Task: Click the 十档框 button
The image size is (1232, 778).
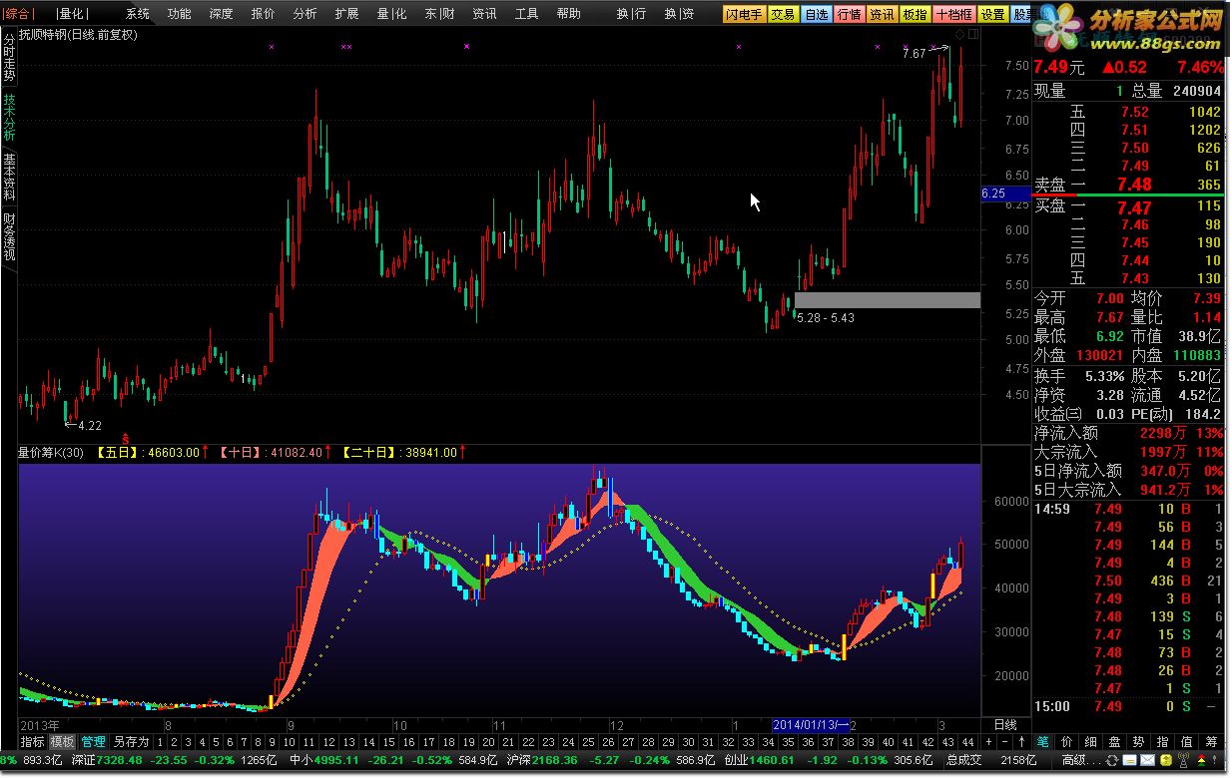Action: (954, 14)
